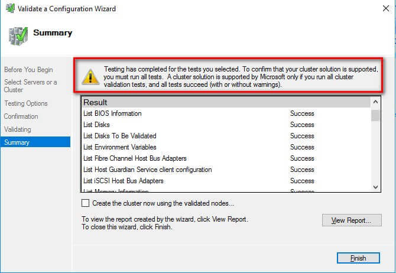This screenshot has height=273, width=396.
Task: Go to the Confirmation step
Action: [x=21, y=116]
